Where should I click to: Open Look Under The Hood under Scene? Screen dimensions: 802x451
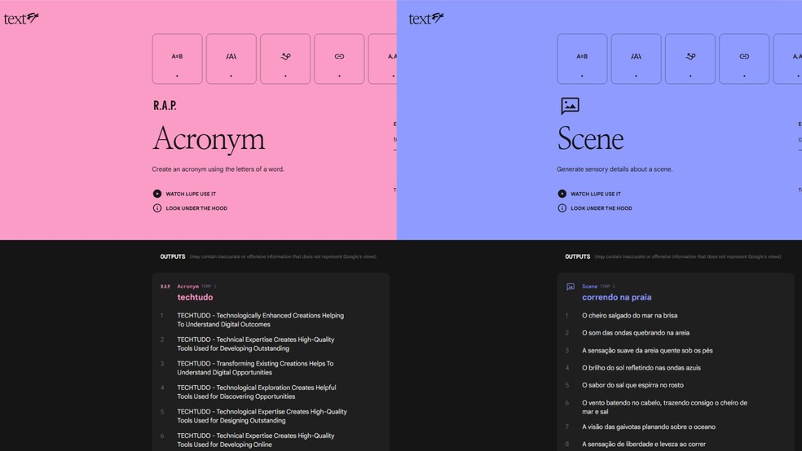[601, 208]
